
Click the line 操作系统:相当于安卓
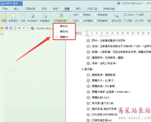coord(102,109)
